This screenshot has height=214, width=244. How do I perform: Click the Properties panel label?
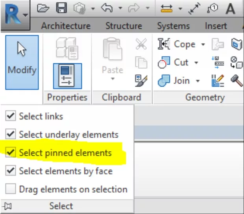pos(67,98)
